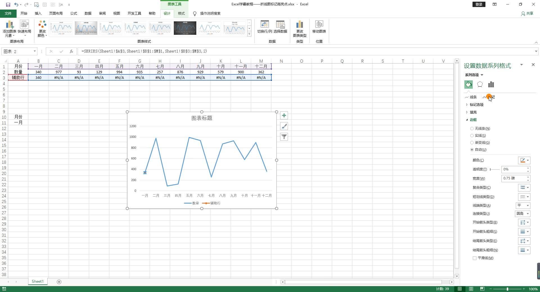Click the Sign in button

click(x=479, y=4)
